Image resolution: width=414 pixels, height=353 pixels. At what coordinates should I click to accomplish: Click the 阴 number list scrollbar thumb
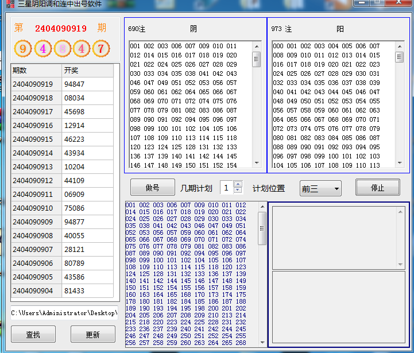point(257,59)
